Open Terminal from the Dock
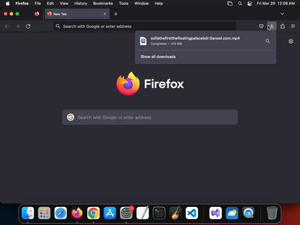300x225 pixels. (159, 213)
